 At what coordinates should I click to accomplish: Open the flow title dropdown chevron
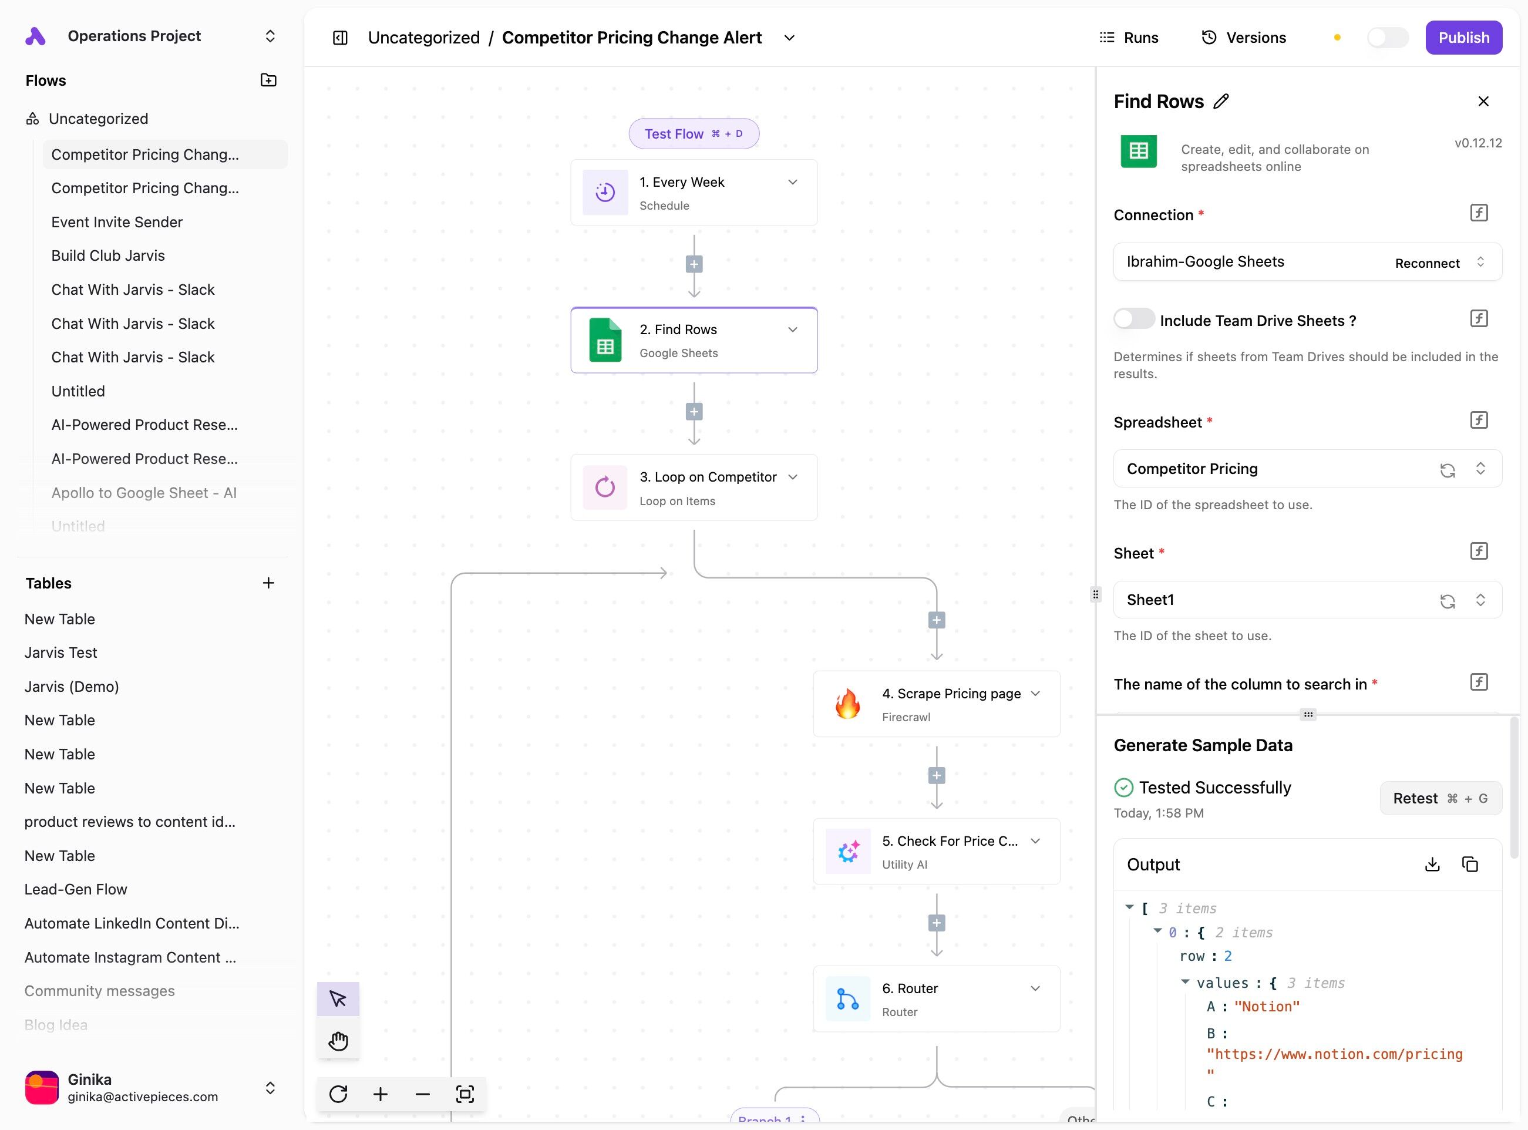[x=789, y=38]
